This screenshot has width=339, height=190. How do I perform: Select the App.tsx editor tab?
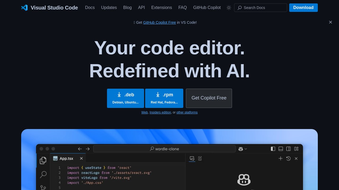pyautogui.click(x=66, y=158)
